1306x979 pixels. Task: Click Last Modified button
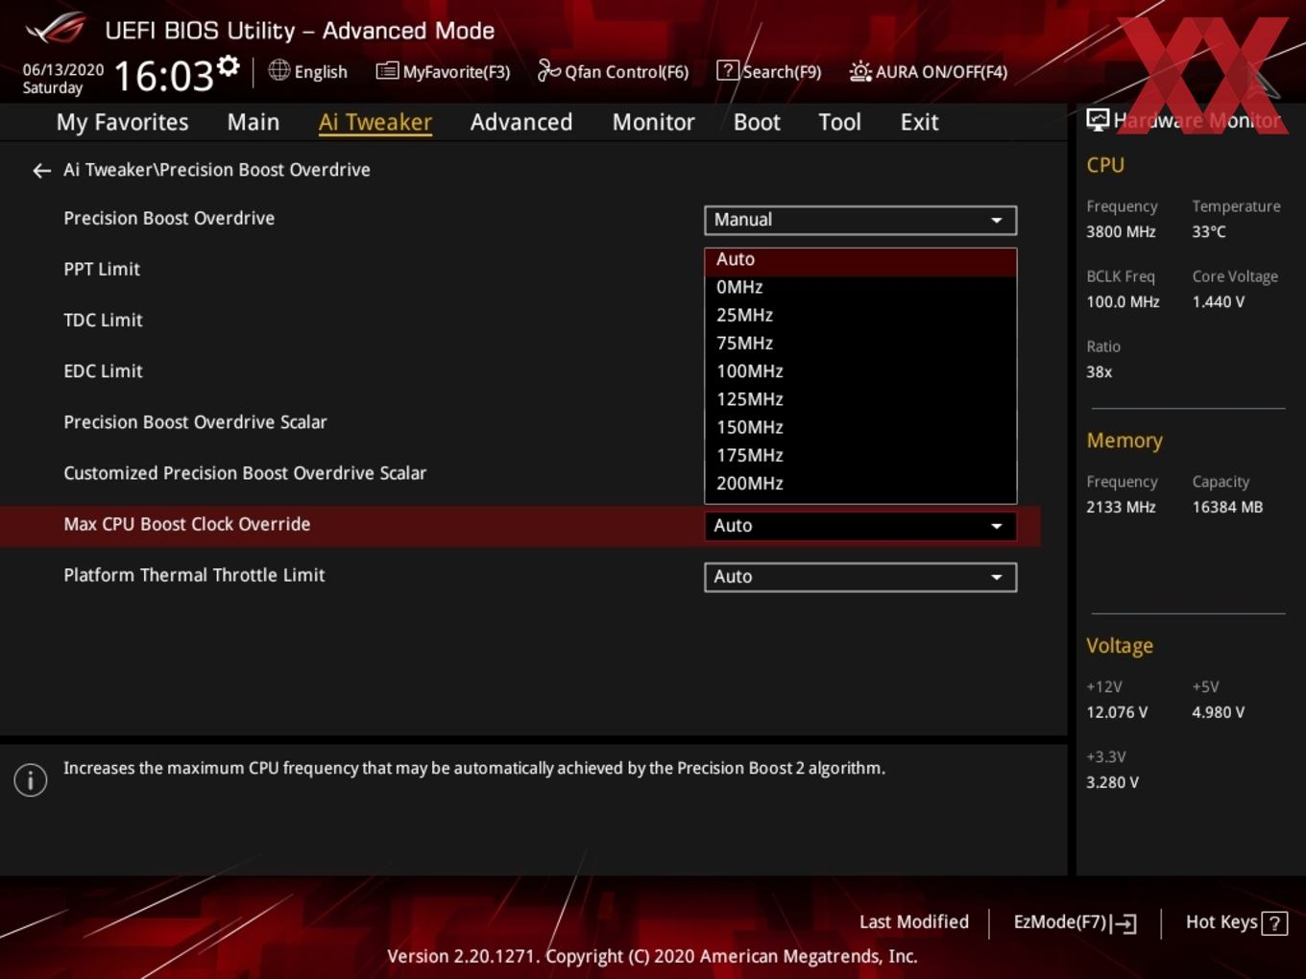click(914, 922)
